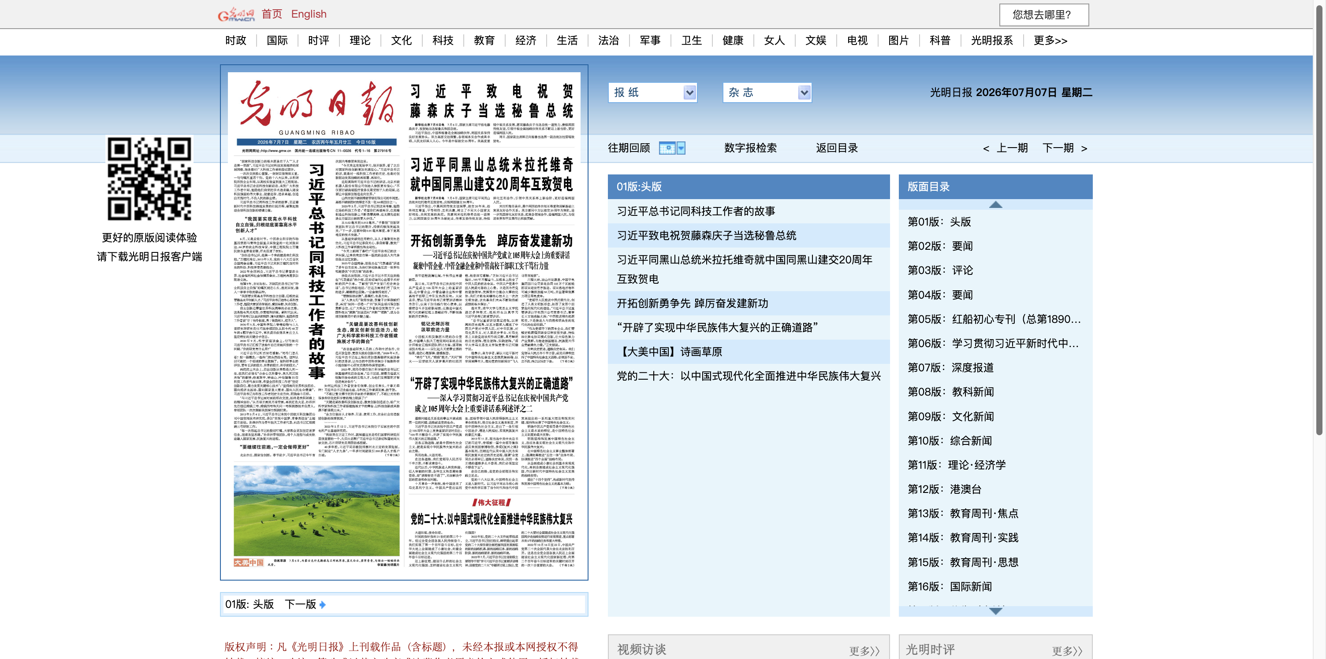Click 下一版 below the newspaper page
This screenshot has width=1326, height=659.
click(x=301, y=604)
